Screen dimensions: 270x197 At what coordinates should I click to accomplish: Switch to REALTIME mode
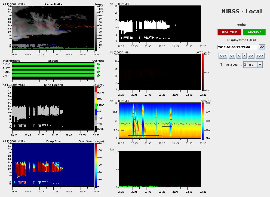(x=229, y=32)
